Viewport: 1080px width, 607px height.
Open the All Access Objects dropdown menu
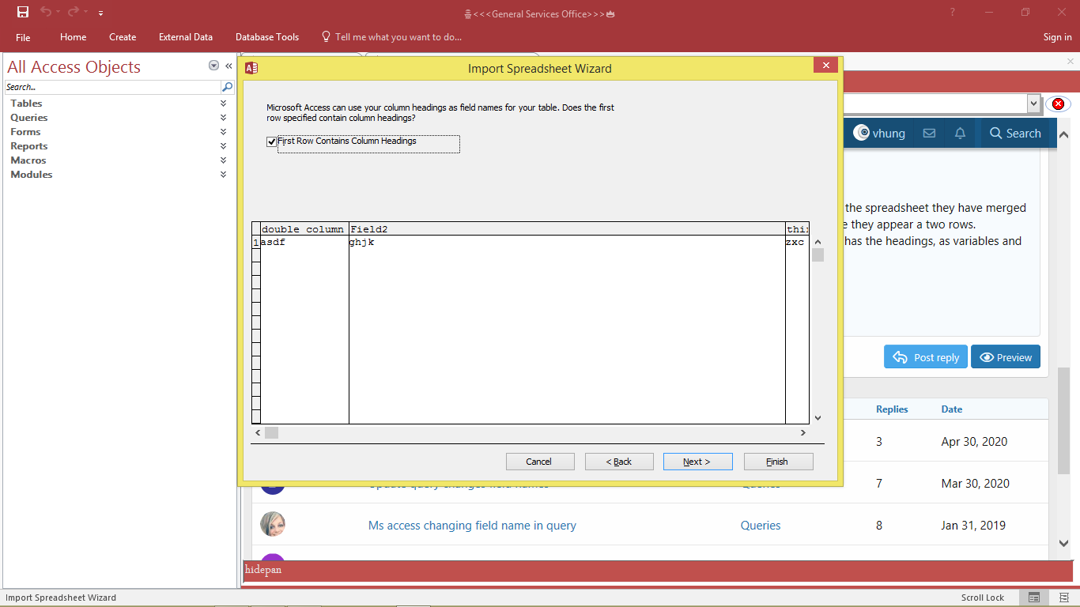[x=213, y=66]
